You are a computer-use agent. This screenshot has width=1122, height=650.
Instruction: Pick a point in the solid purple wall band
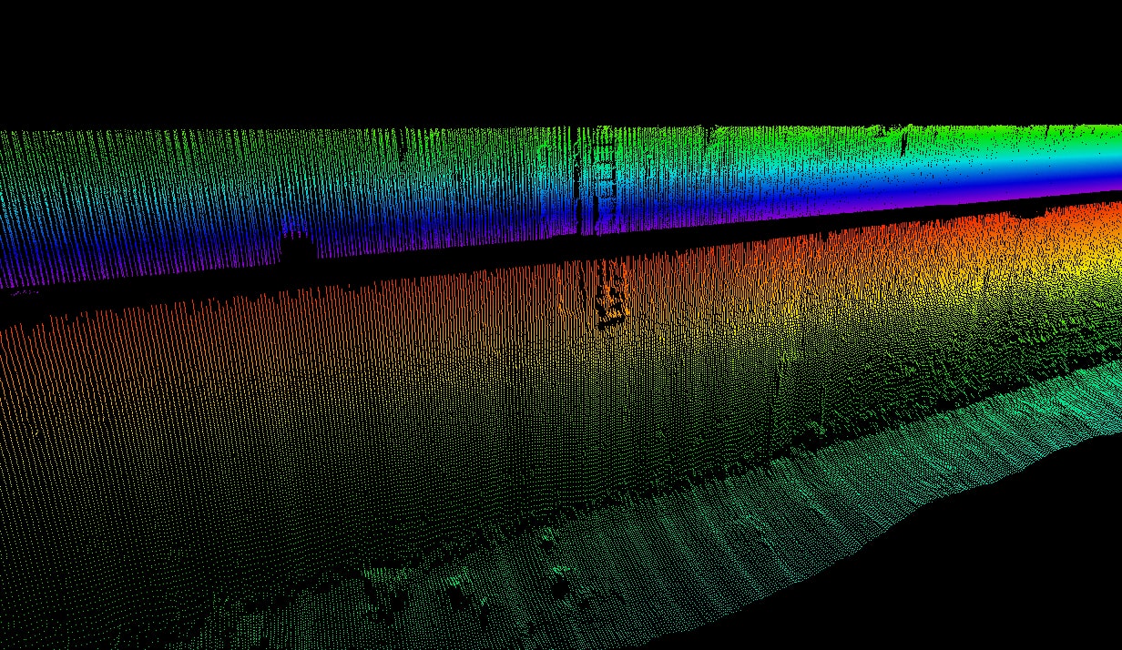[1002, 188]
